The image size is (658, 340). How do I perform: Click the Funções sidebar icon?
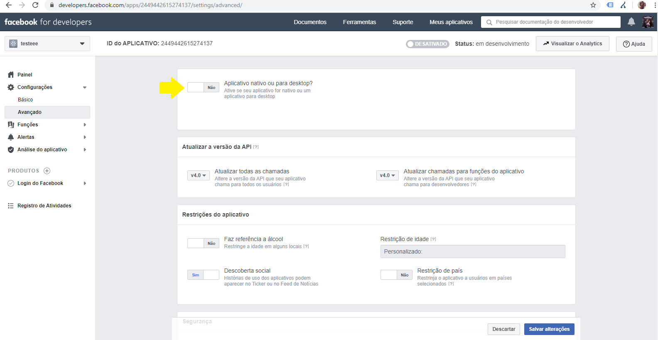[x=11, y=125]
